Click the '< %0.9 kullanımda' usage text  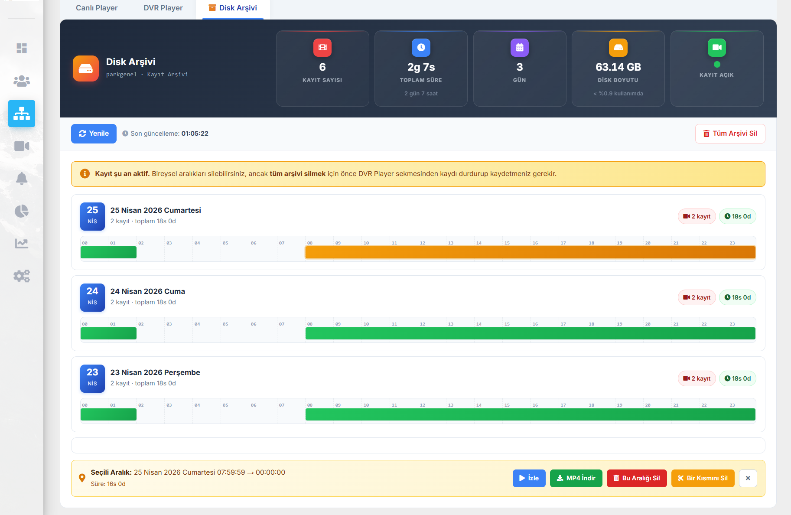[618, 94]
